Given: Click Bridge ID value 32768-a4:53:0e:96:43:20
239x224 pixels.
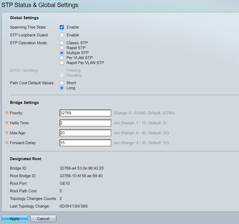Looking at the screenshot, I should point(82,168).
